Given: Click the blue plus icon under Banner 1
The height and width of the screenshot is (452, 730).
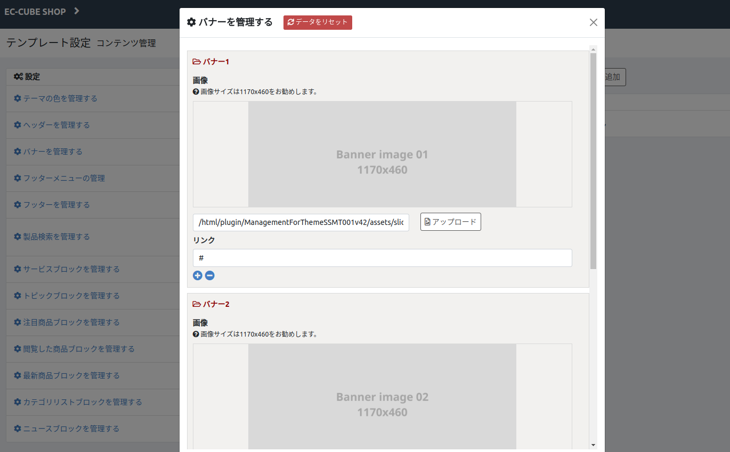Looking at the screenshot, I should [198, 275].
